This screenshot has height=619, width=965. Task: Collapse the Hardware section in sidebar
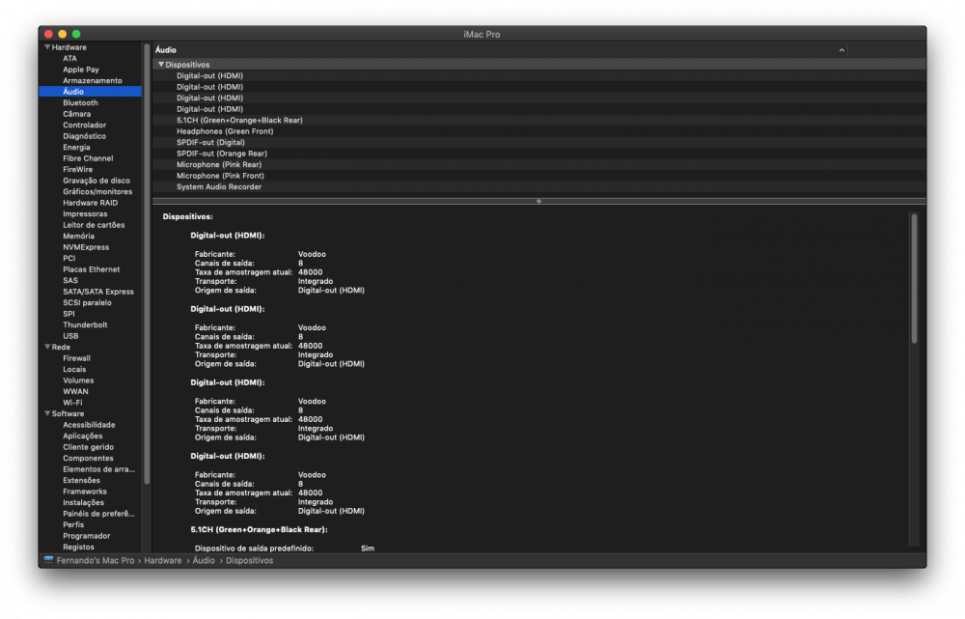pyautogui.click(x=47, y=46)
